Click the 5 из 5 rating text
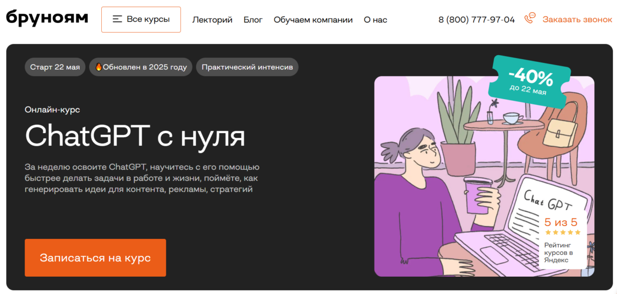Viewport: 617px width, 294px height. click(561, 222)
